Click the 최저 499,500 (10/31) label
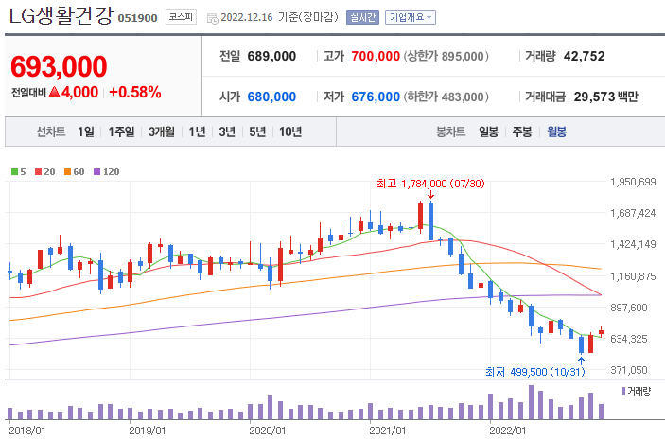Screen dimensions: 665x441 [535, 372]
